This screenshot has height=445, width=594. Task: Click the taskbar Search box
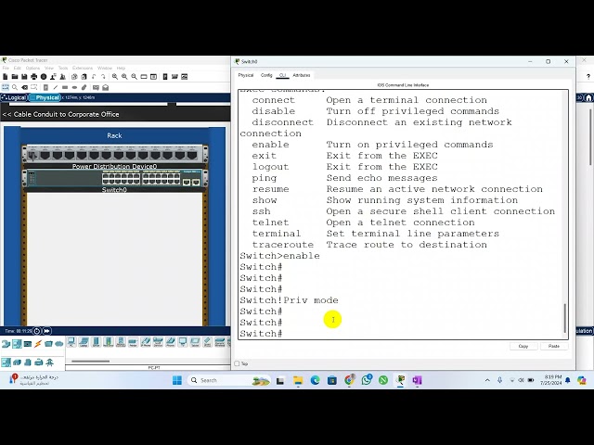[x=228, y=380]
